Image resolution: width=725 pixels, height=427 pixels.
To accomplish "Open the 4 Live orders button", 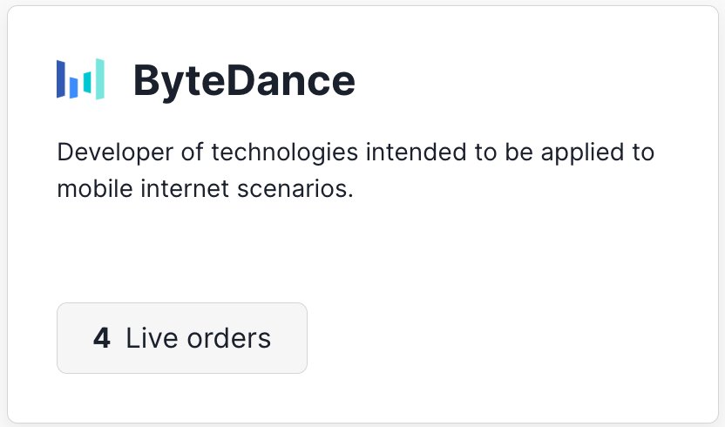I will coord(181,338).
